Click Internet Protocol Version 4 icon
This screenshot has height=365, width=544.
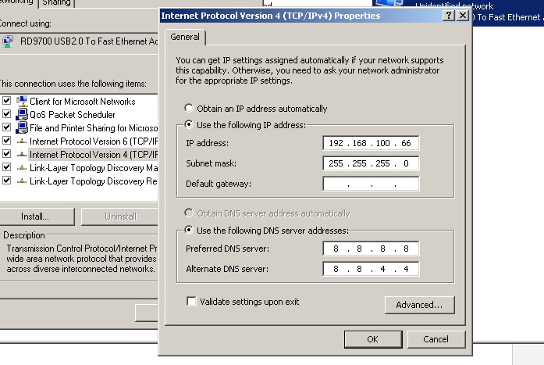click(22, 154)
